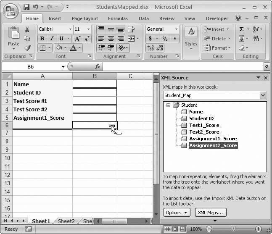Toggle Bold formatting

(42, 39)
